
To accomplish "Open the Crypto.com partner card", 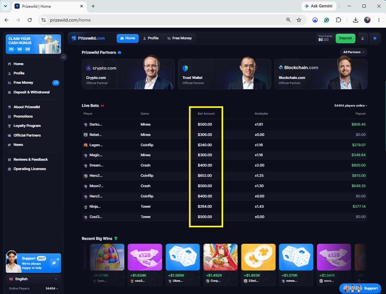I will click(x=128, y=74).
